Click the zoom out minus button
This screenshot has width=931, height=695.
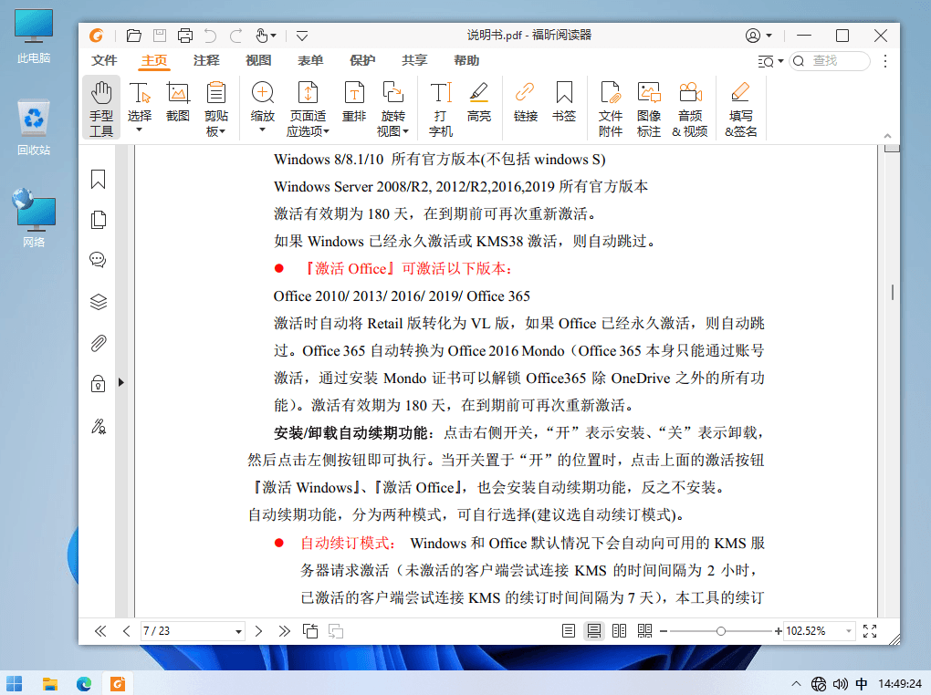point(664,631)
